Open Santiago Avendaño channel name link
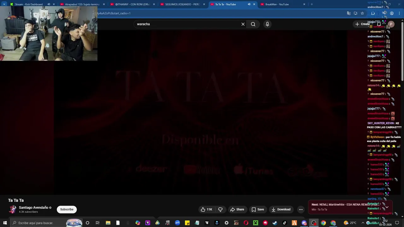Screen dimensions: 404x227 tap(33, 207)
